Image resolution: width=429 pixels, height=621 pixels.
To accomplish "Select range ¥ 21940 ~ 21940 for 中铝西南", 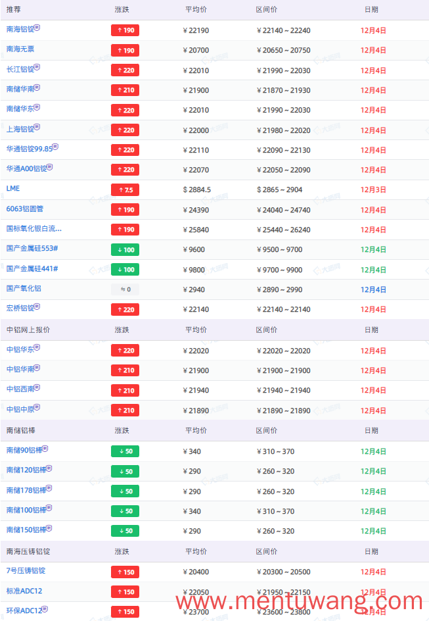I will pos(284,391).
